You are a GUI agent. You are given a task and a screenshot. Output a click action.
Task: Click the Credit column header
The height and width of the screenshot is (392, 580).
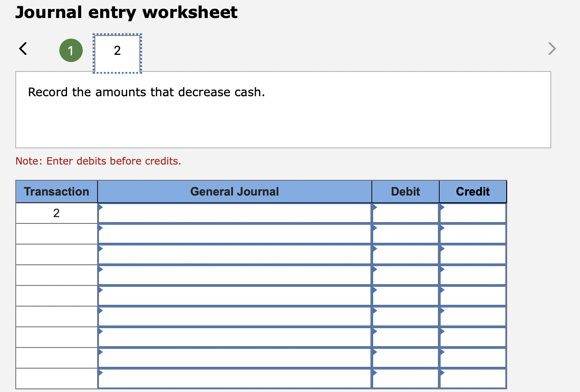pos(473,192)
